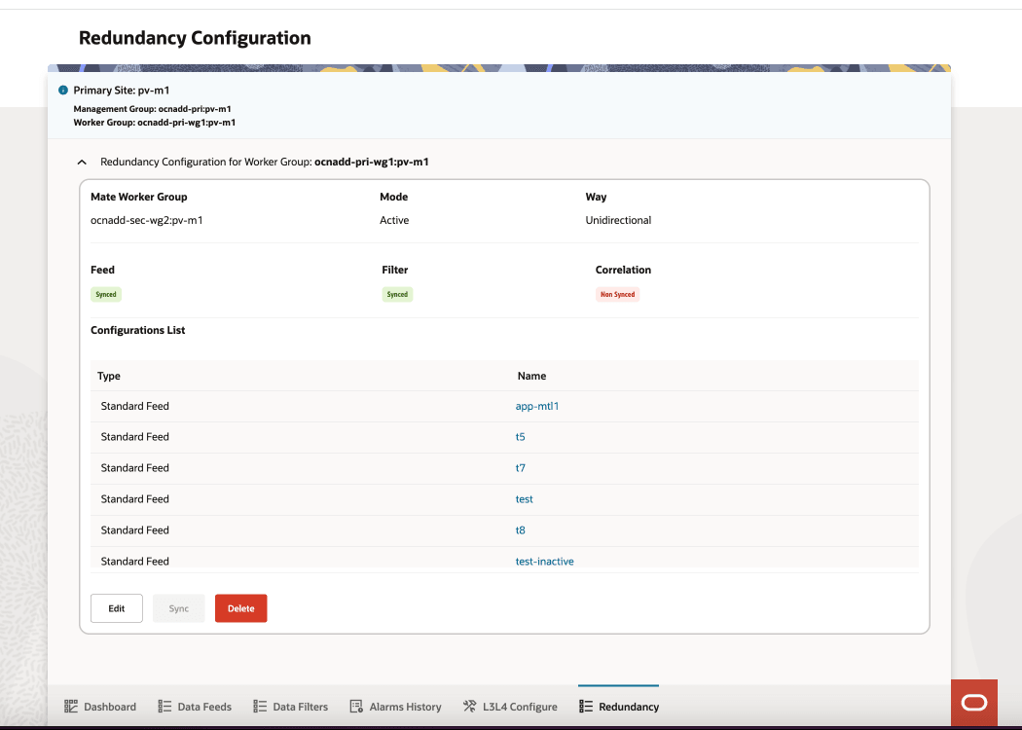The height and width of the screenshot is (730, 1022).
Task: Open the Dashboard tab
Action: pyautogui.click(x=100, y=707)
